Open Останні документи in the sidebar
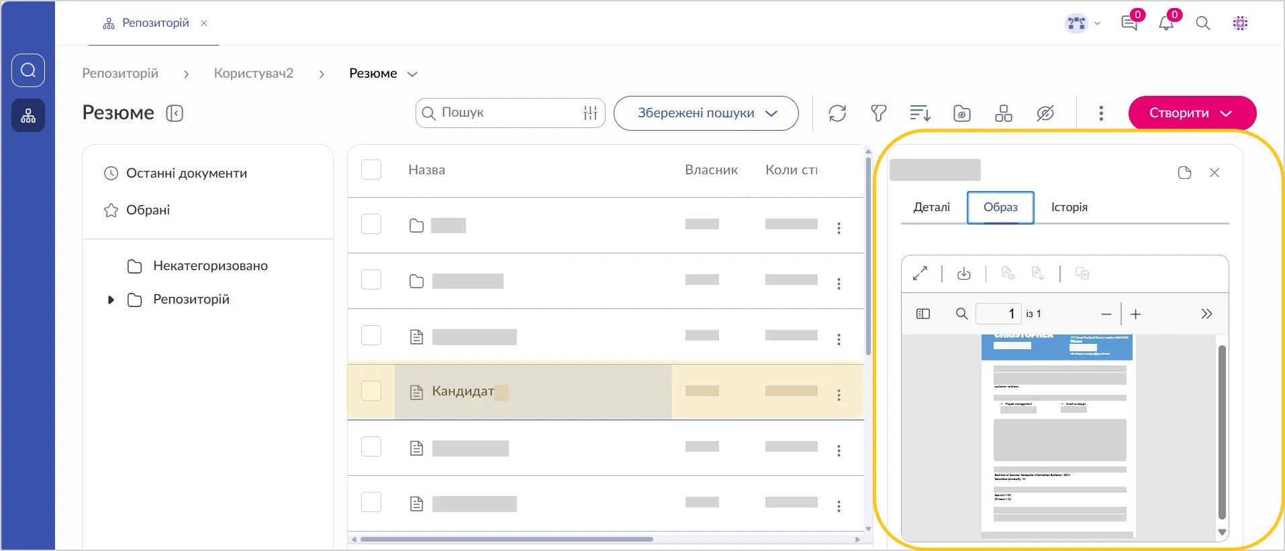1285x551 pixels. [x=186, y=173]
